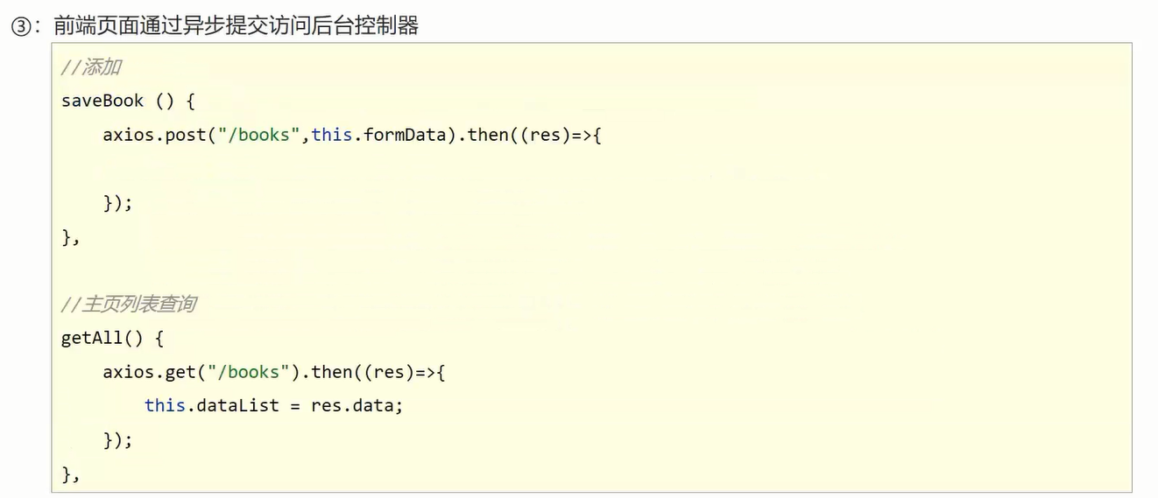
Task: Click the getAll function name
Action: tap(92, 338)
